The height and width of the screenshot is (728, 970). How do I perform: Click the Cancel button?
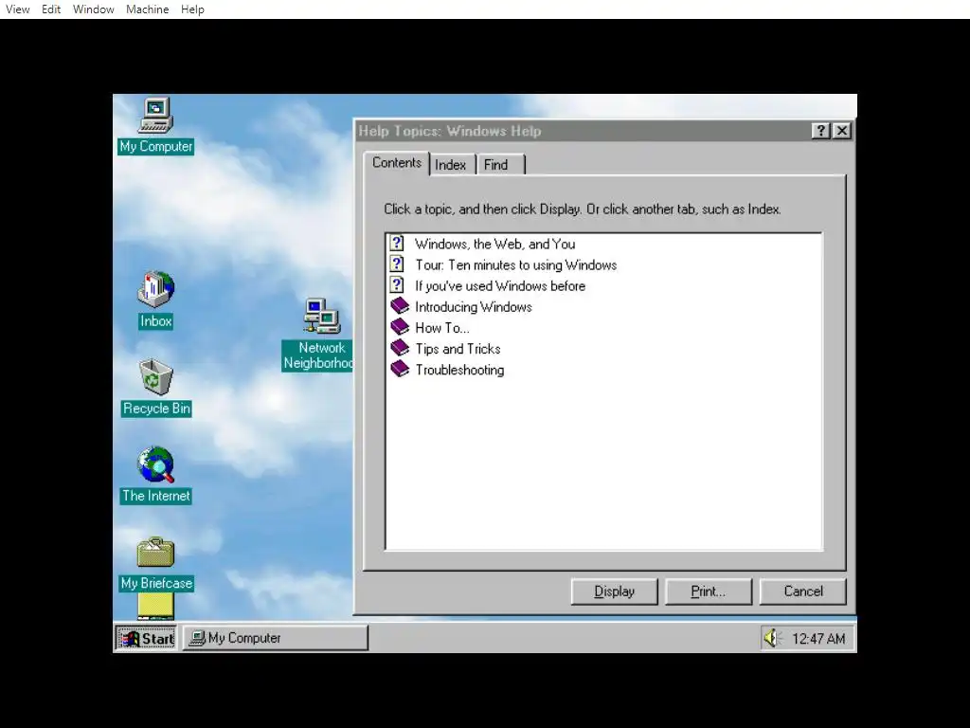pyautogui.click(x=803, y=591)
